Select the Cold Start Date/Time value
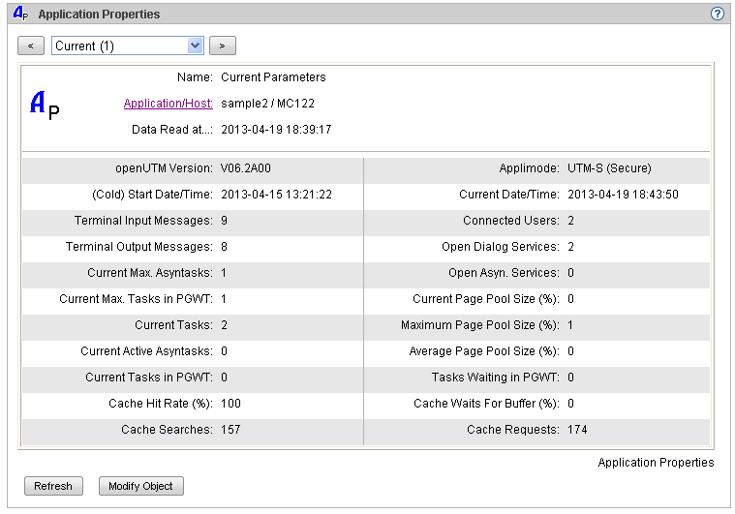 (x=276, y=195)
